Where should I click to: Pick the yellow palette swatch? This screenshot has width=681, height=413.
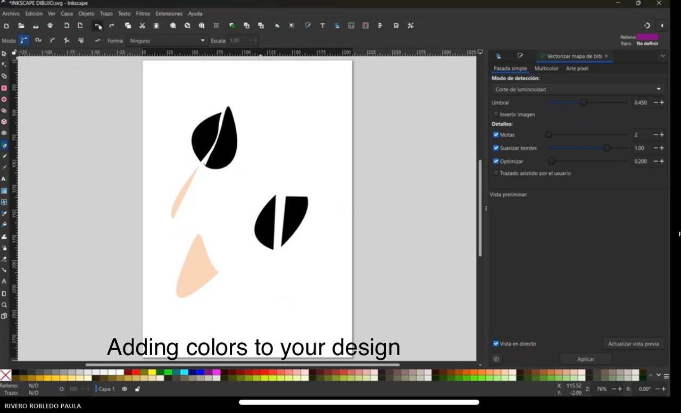[x=152, y=372]
